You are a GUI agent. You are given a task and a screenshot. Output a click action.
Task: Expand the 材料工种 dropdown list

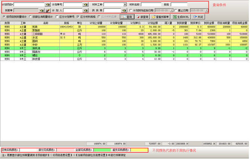[x=125, y=5]
